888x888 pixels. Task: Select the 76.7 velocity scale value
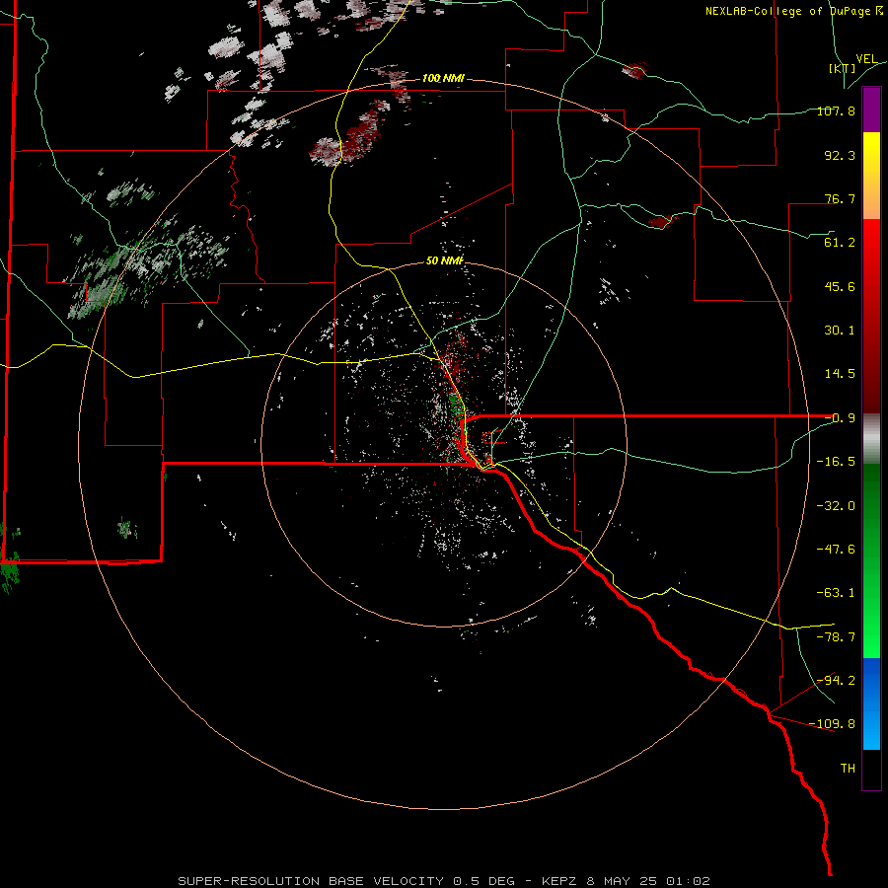pyautogui.click(x=840, y=198)
